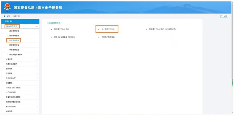Image resolution: width=234 pixels, height=115 pixels.
Task: Go to 首页 breadcrumb link
Action: tap(8, 16)
